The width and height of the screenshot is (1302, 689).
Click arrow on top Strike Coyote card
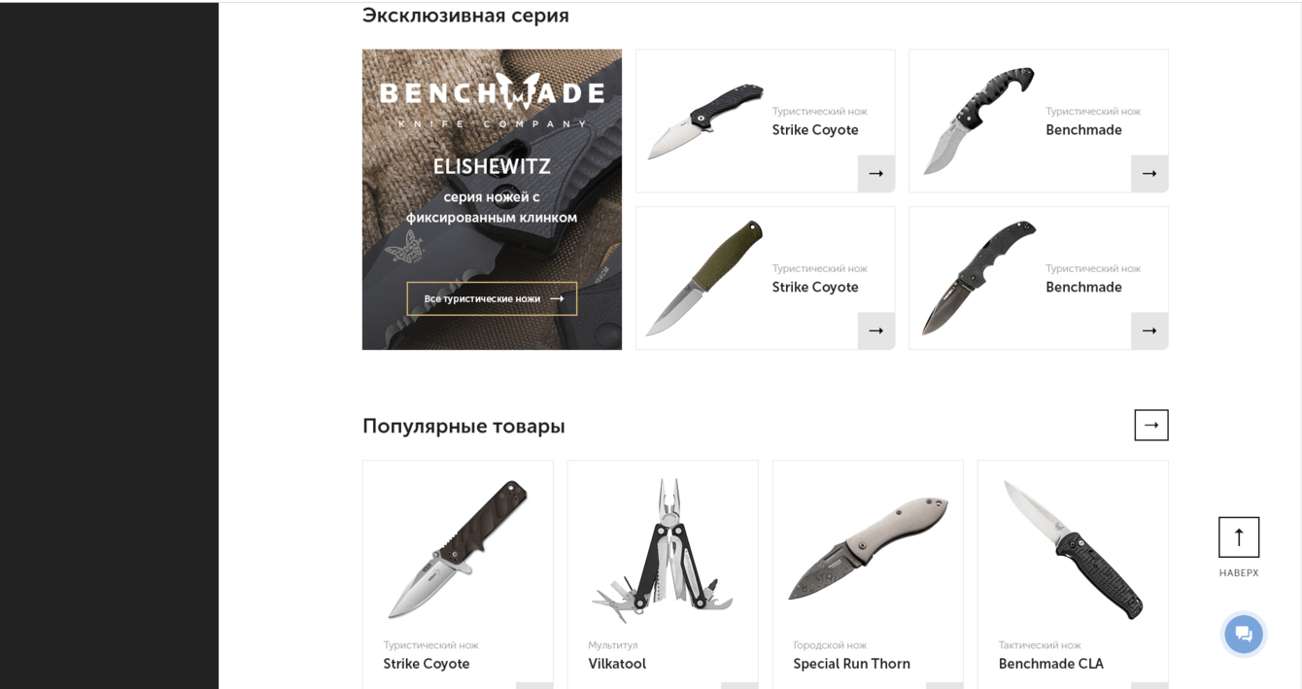pyautogui.click(x=875, y=173)
